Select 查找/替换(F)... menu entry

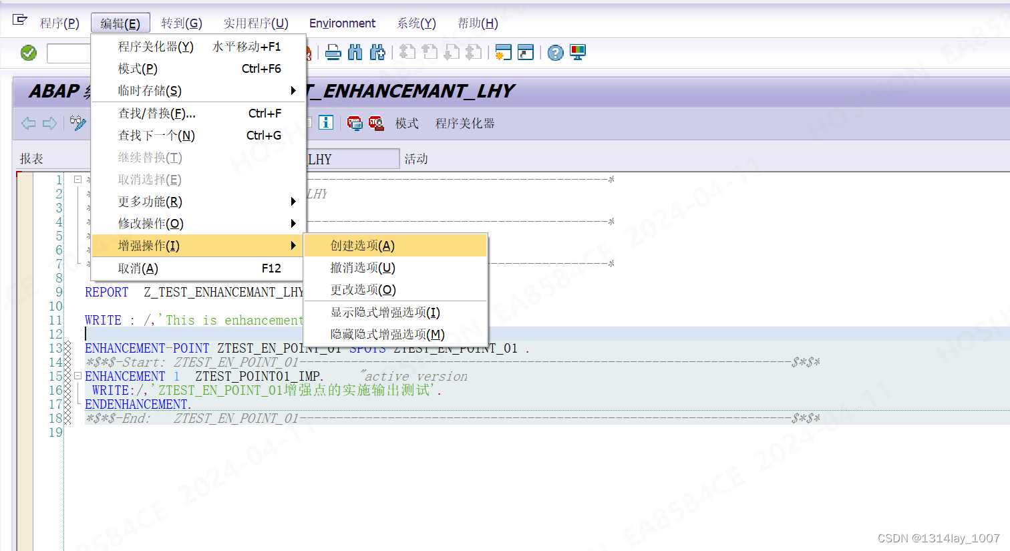point(198,113)
